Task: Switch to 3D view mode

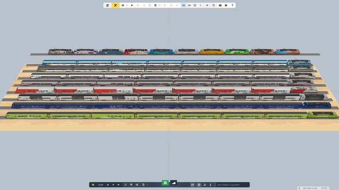Action: (x=184, y=5)
